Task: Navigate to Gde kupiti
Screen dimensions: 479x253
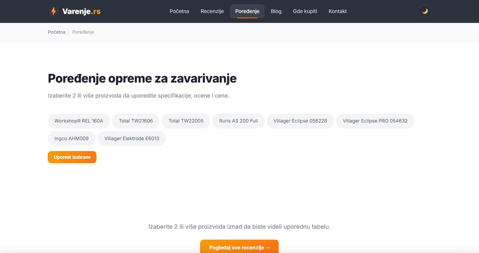Action: click(305, 11)
